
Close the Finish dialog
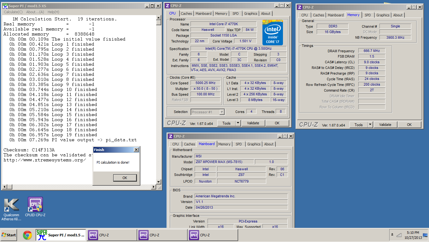136,150
